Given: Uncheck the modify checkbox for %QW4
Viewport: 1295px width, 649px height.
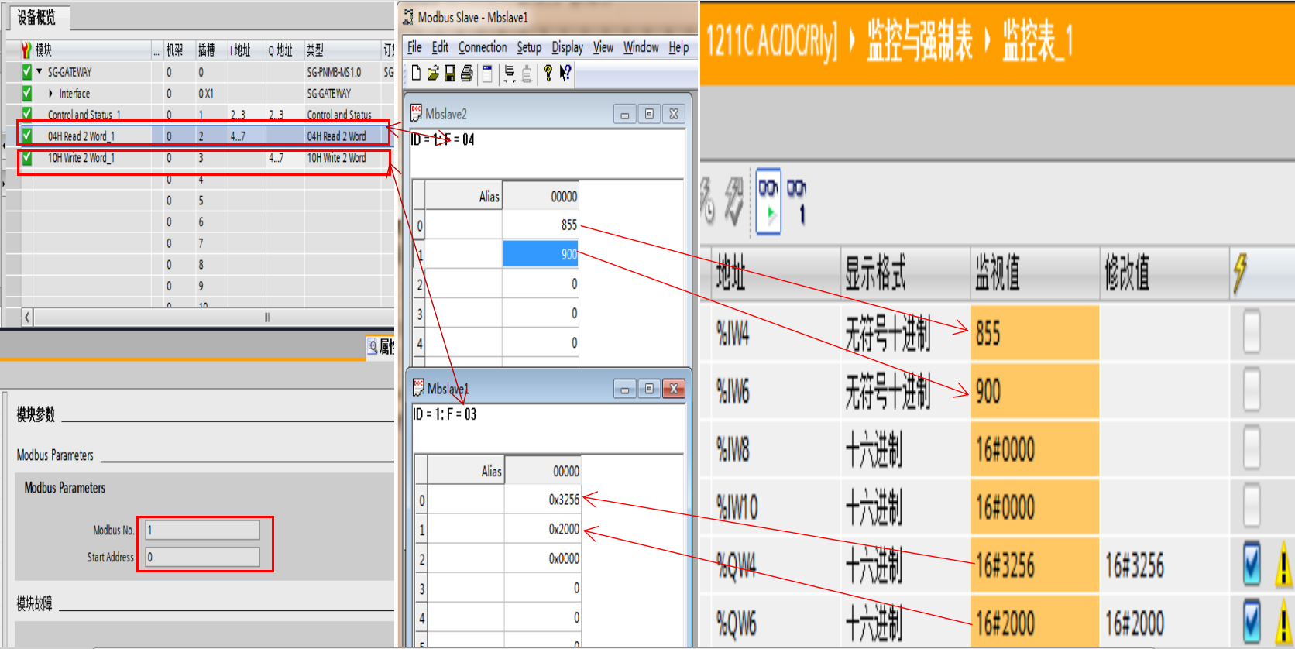Looking at the screenshot, I should [x=1252, y=564].
